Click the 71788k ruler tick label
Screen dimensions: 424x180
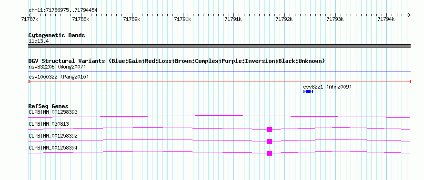81,19
